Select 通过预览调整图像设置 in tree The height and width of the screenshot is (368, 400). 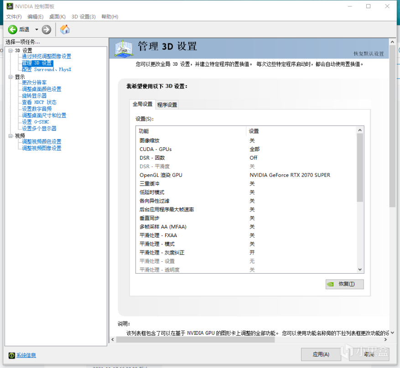tap(47, 57)
